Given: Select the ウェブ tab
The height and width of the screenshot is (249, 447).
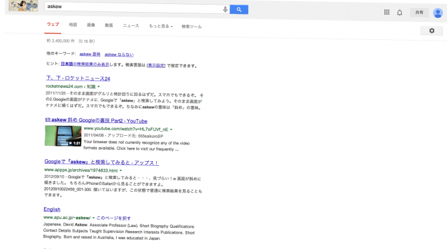Looking at the screenshot, I should pos(53,25).
